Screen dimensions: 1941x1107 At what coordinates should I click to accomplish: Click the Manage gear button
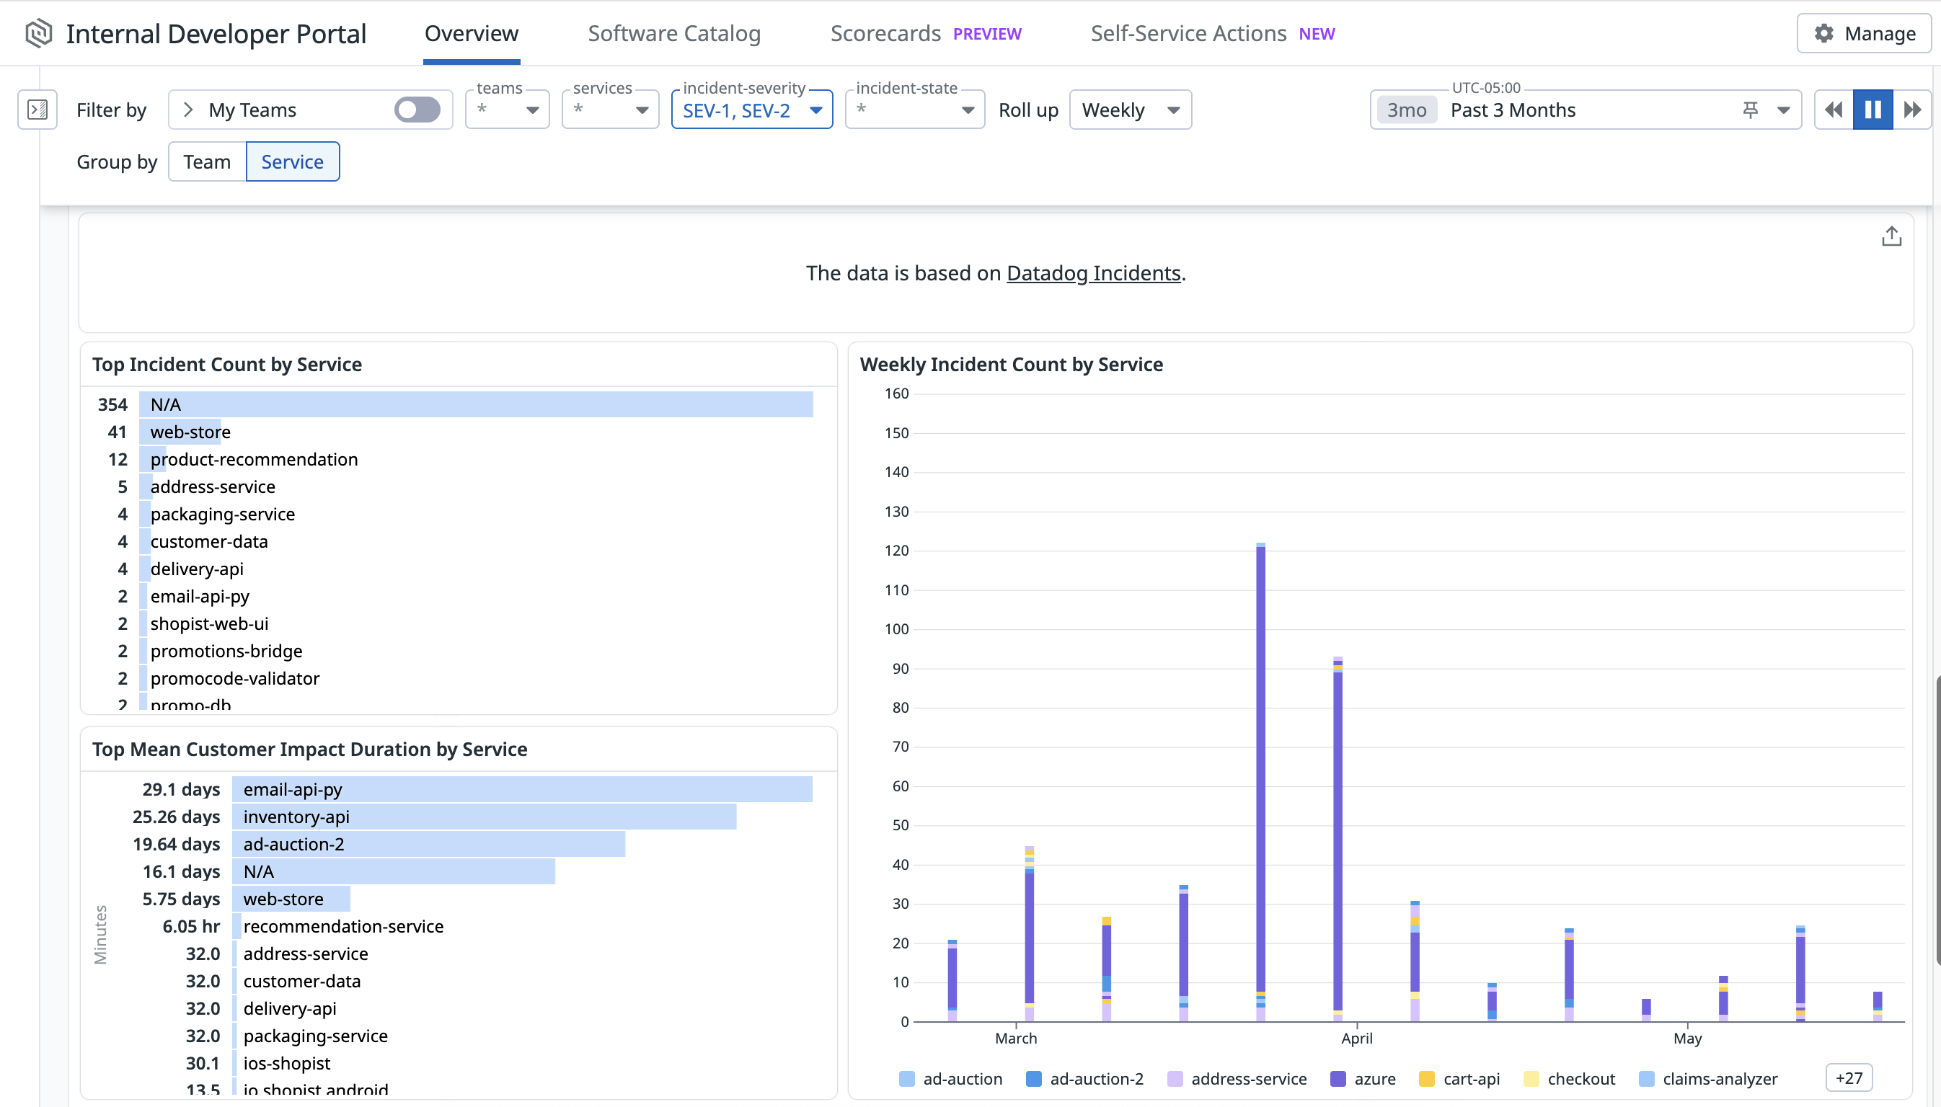point(1863,33)
